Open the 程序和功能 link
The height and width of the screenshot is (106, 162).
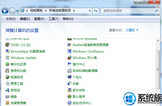click(18, 71)
